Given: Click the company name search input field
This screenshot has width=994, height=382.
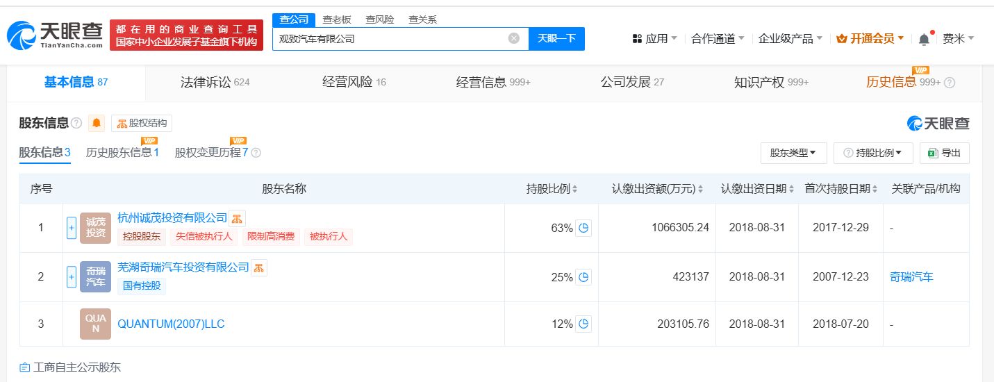Looking at the screenshot, I should point(389,39).
